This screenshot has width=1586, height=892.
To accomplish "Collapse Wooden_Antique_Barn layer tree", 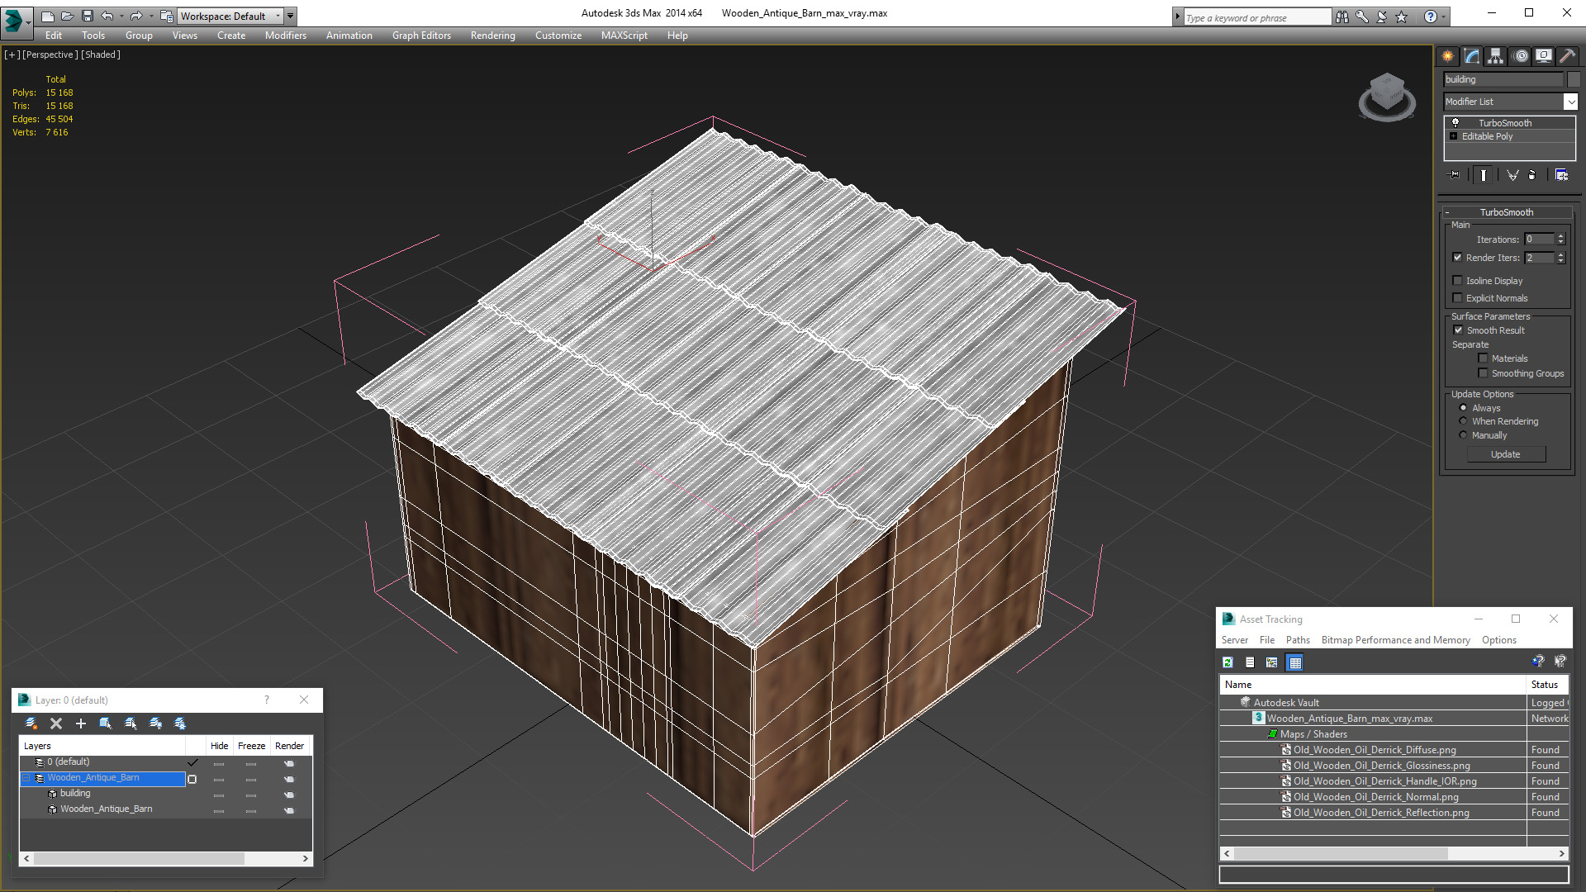I will point(26,778).
